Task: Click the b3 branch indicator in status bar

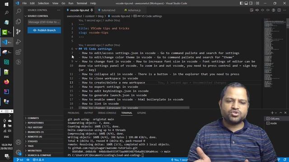Action: (x=20, y=160)
